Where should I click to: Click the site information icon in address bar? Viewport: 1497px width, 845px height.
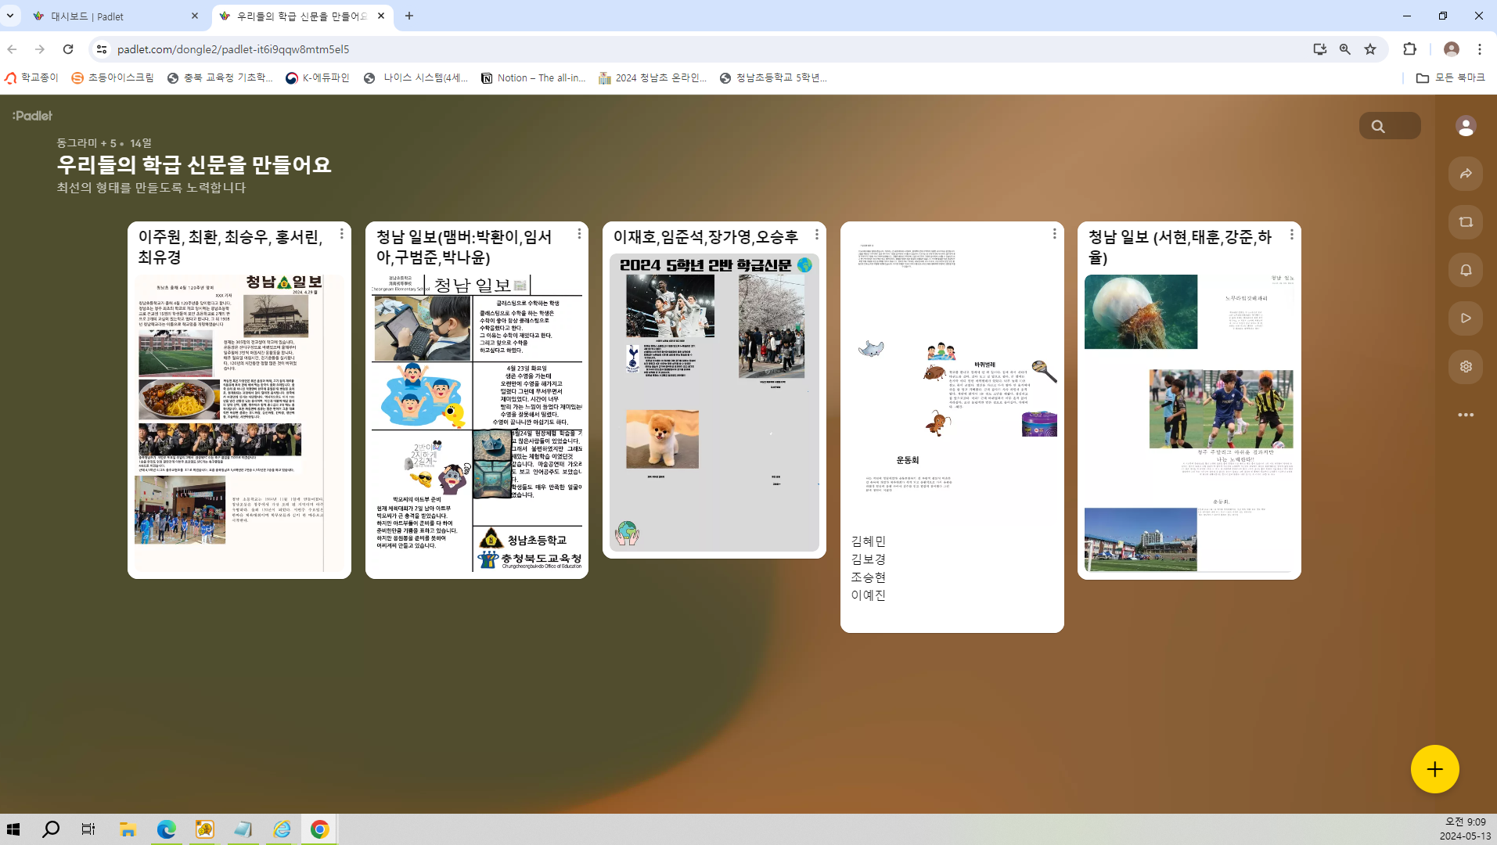[x=102, y=49]
